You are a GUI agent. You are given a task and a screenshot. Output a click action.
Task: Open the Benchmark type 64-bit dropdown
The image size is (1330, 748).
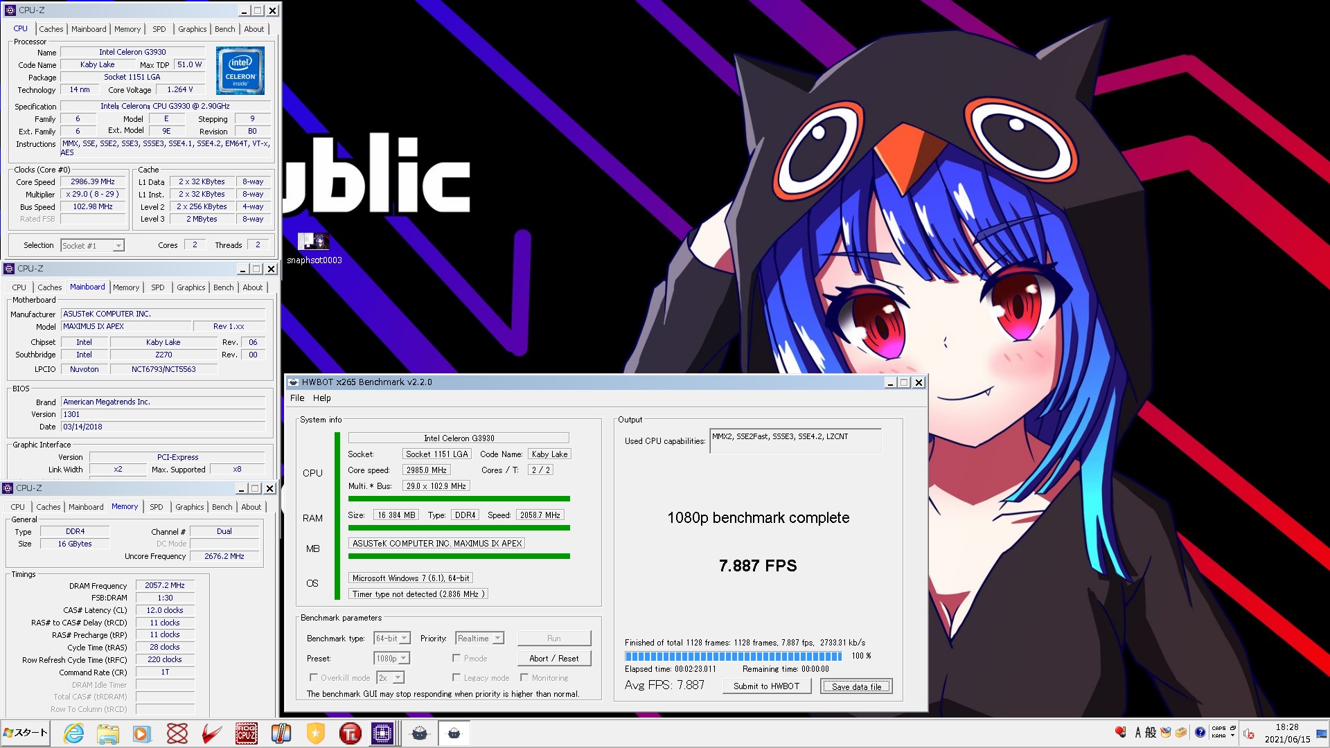(392, 639)
